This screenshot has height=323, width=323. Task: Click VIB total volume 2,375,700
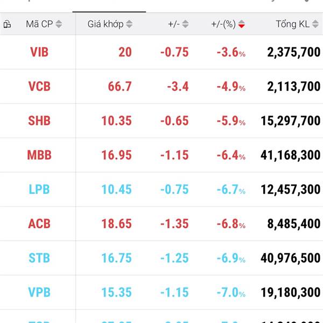coord(294,52)
